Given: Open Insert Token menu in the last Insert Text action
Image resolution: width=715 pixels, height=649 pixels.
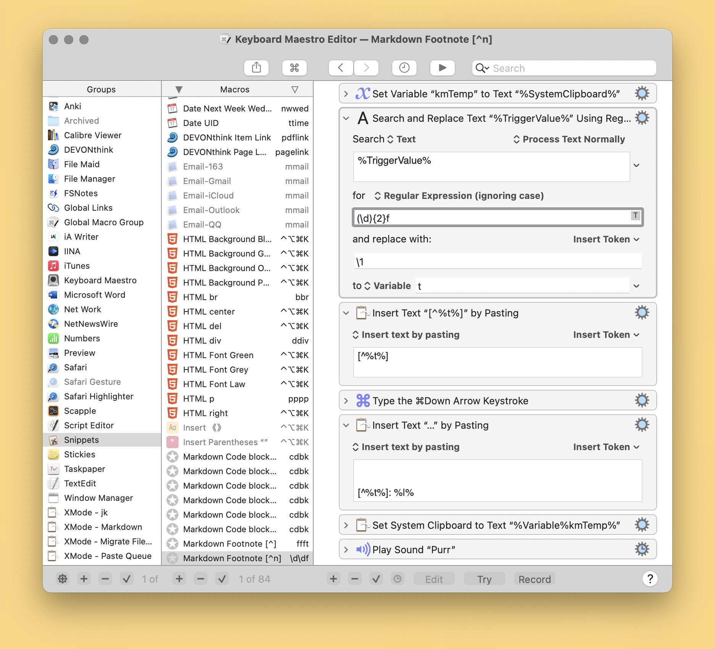Looking at the screenshot, I should point(606,447).
